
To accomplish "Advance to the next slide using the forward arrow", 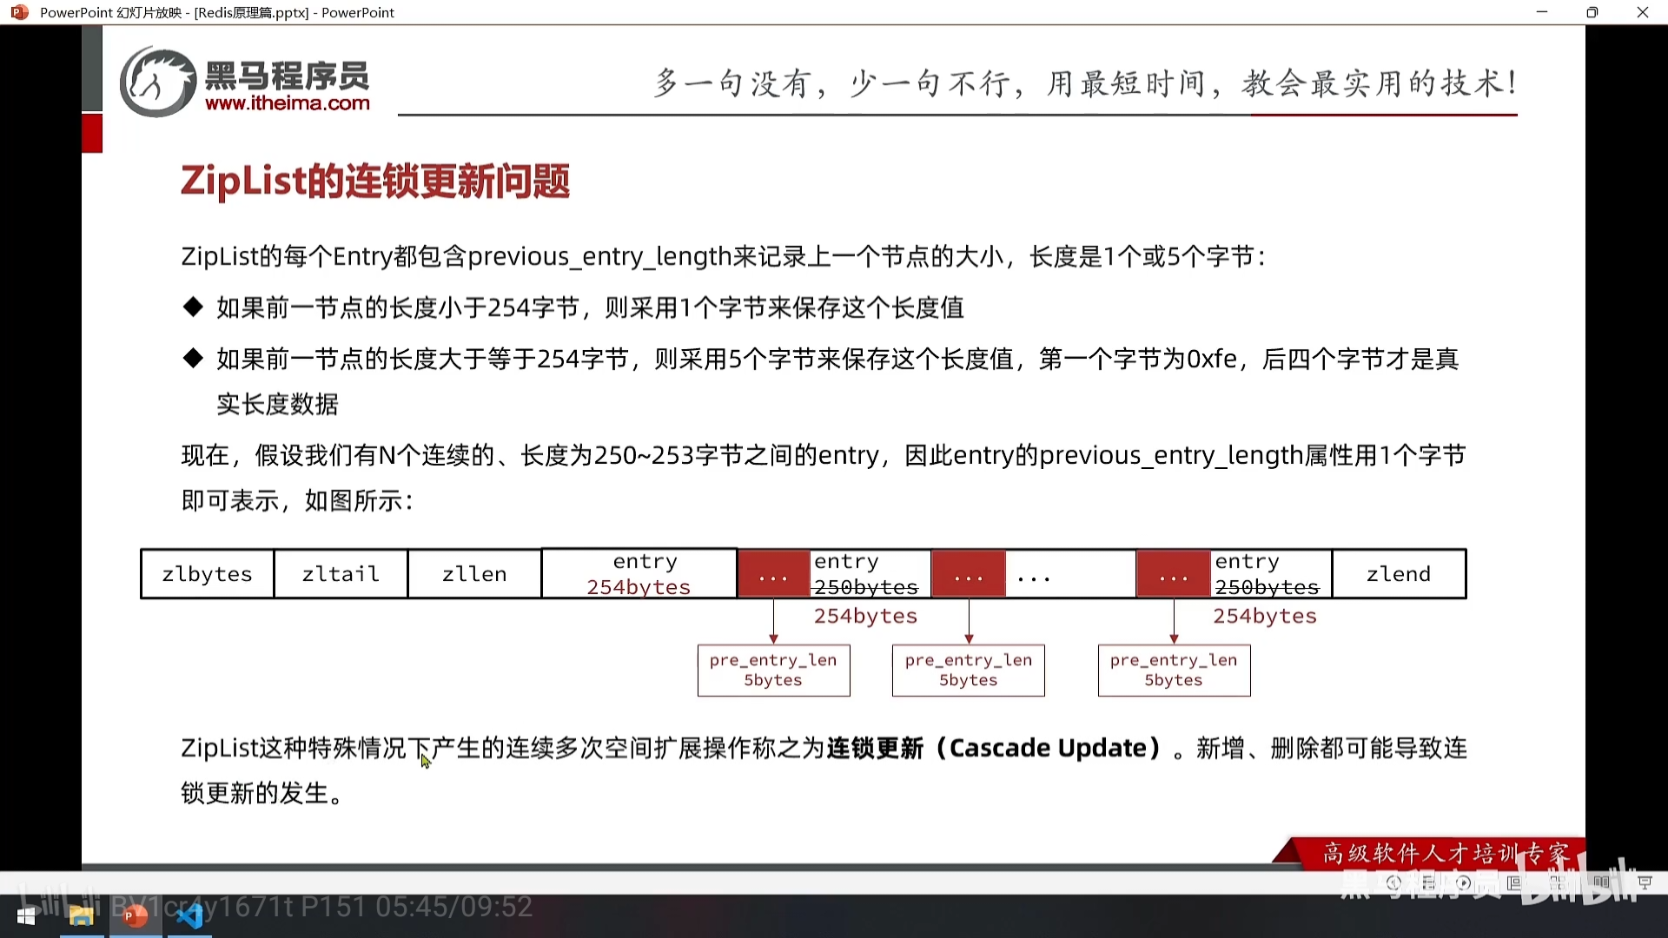I will tap(1464, 882).
